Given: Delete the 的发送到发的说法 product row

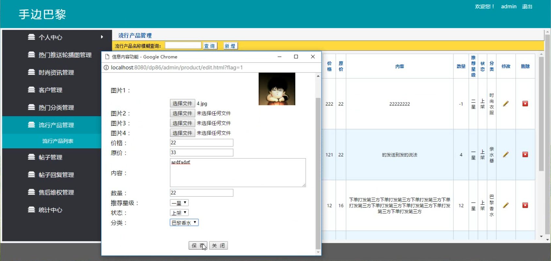Looking at the screenshot, I should point(525,155).
